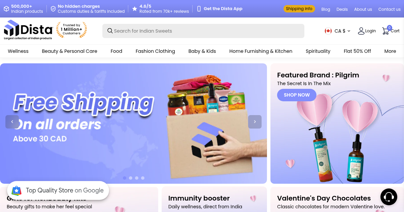Click the Login user icon
Viewport: 404px width, 212px height.
pos(361,31)
